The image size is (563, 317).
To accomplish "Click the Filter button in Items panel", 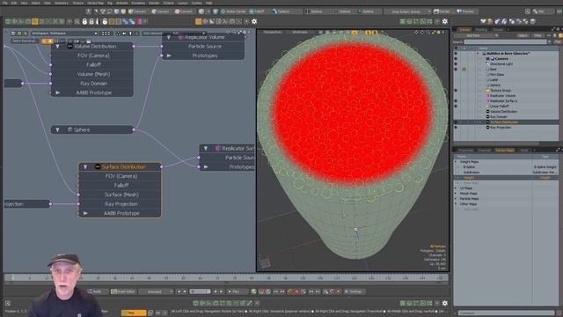I will click(538, 35).
